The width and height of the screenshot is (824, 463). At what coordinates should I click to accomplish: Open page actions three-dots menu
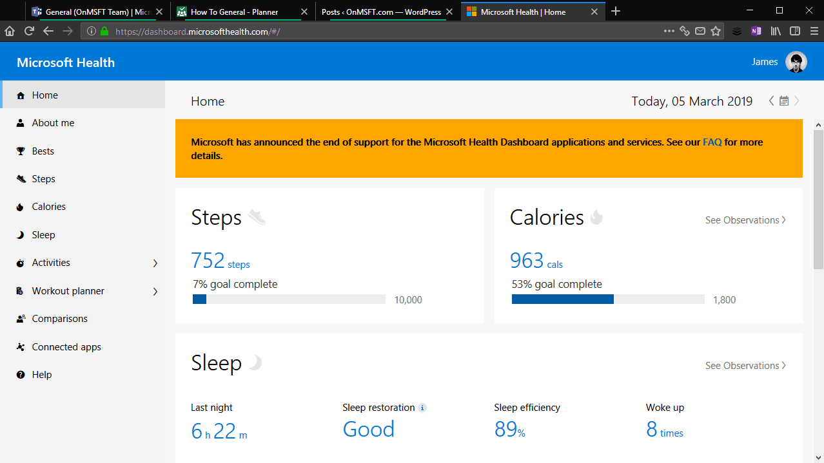(x=669, y=31)
